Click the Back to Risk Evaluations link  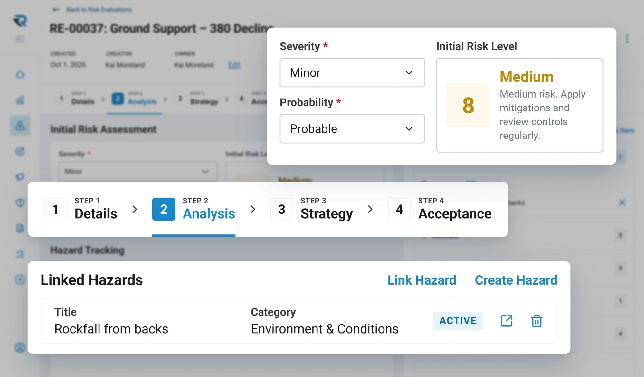click(x=92, y=10)
